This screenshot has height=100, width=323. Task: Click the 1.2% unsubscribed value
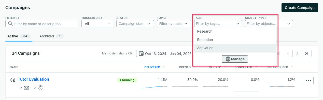coord(291,80)
